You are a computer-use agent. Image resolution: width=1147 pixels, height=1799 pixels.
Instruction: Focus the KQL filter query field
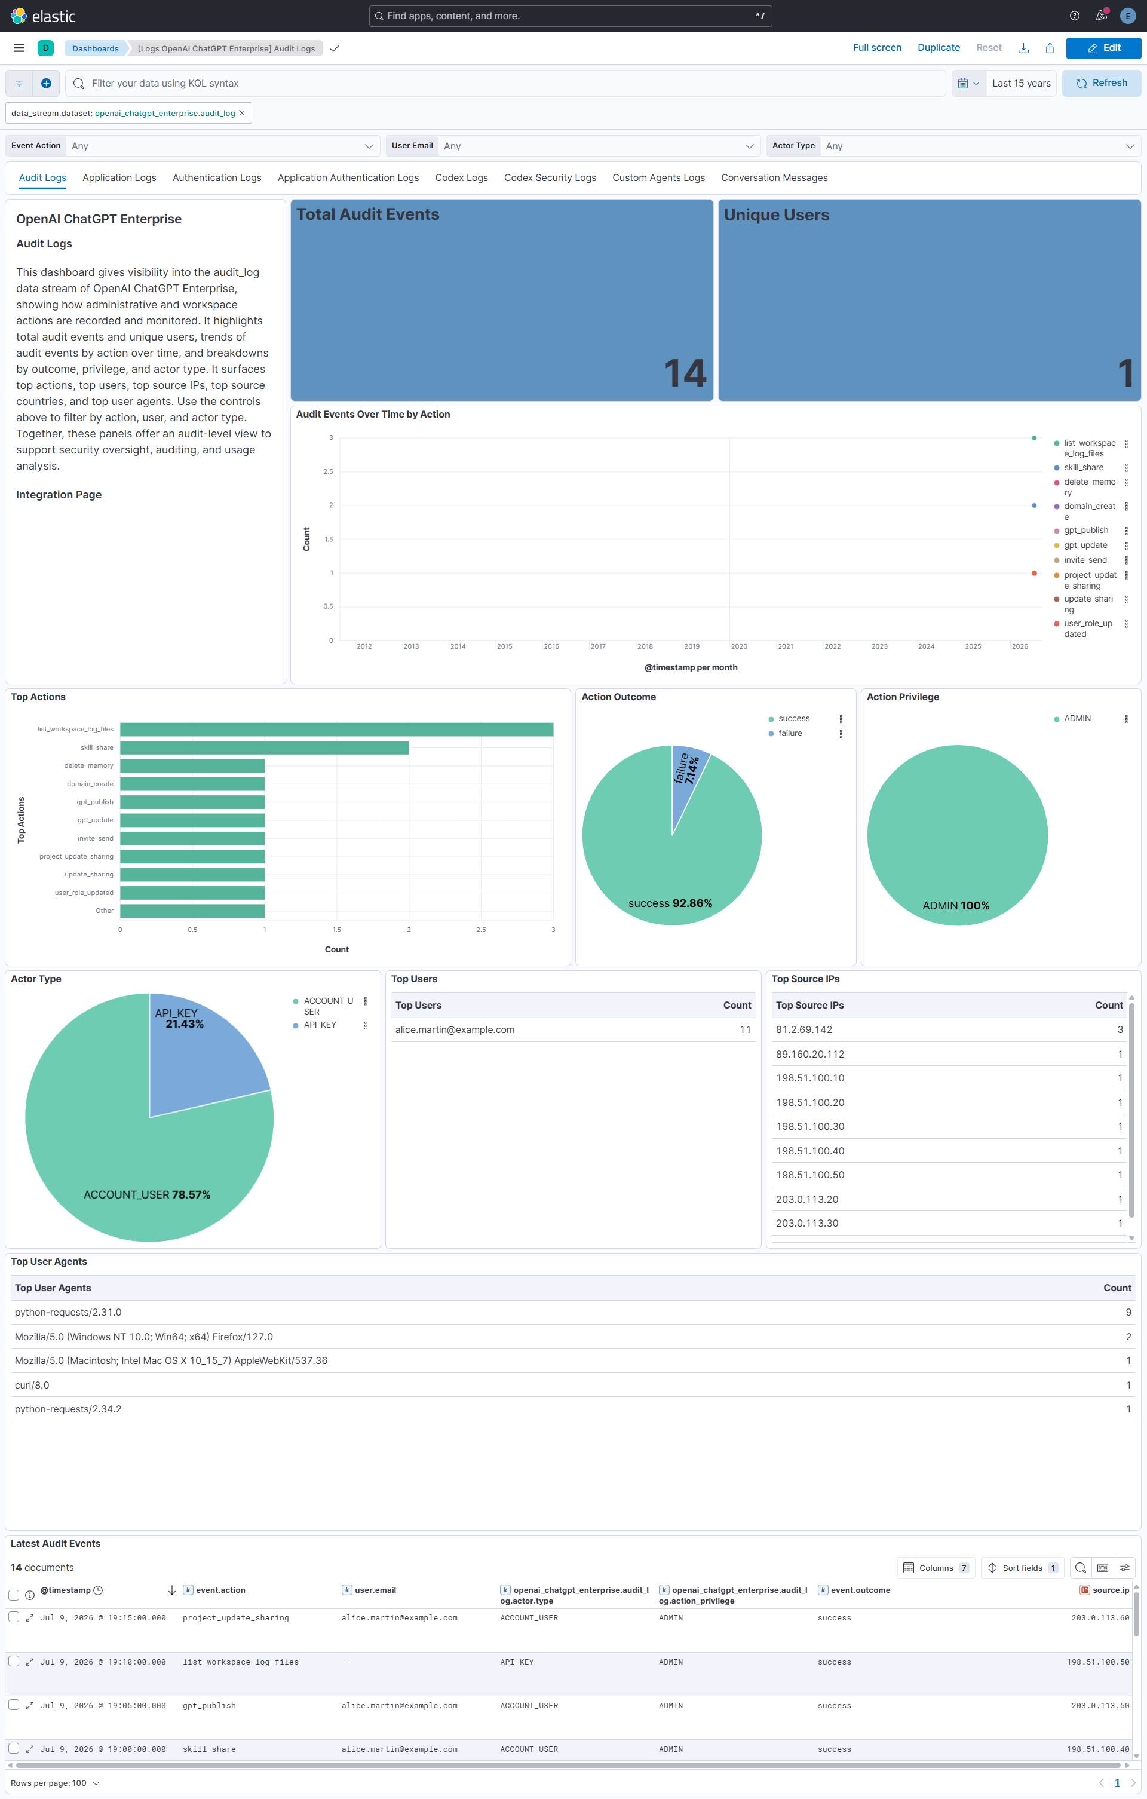(x=506, y=84)
